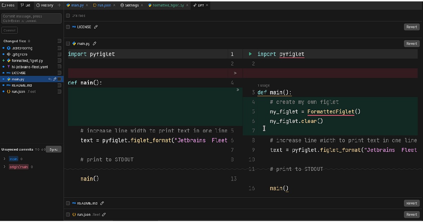Click the pencil icon next to run.json header
This screenshot has height=222, width=423.
(104, 215)
